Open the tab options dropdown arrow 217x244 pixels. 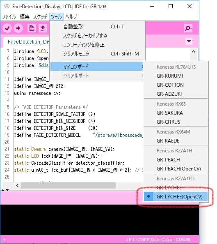189,41
